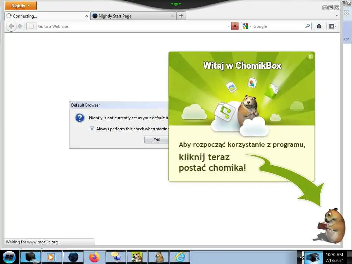Click the music file icon in ChomikBox popup
Screen dimensions: 352x264
coord(225,112)
